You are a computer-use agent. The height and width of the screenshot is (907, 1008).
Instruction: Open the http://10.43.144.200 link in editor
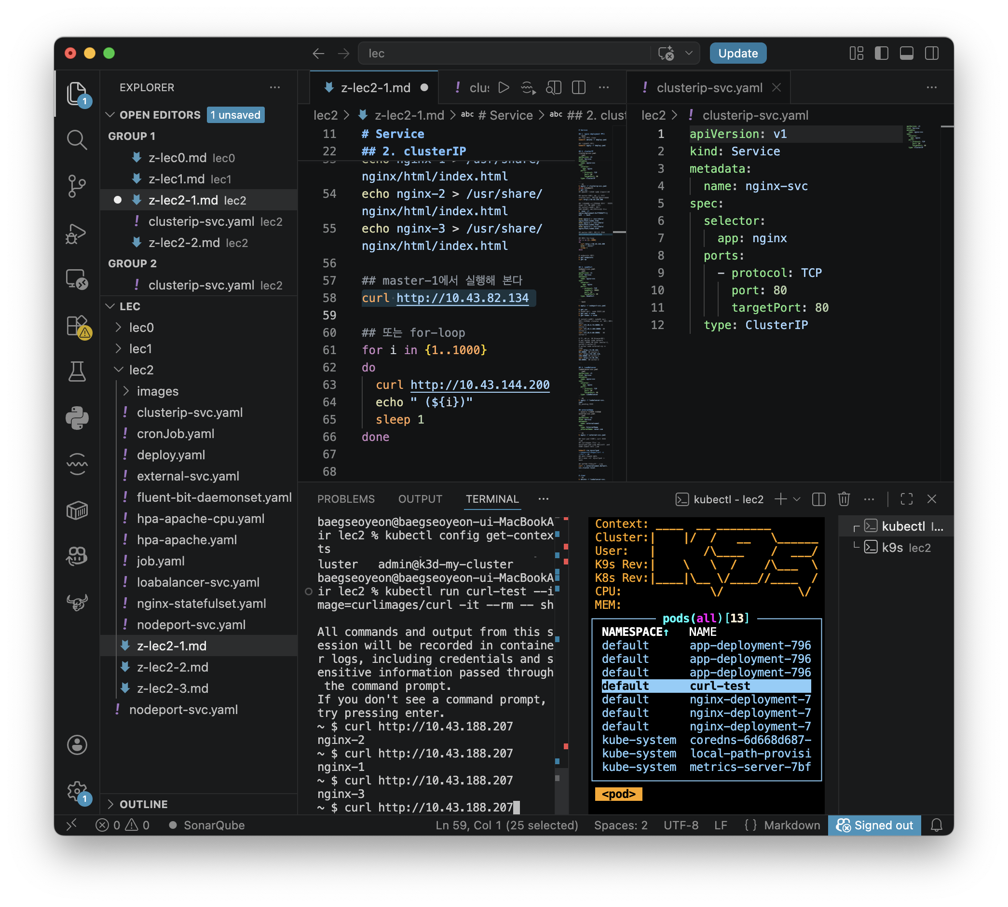click(480, 385)
